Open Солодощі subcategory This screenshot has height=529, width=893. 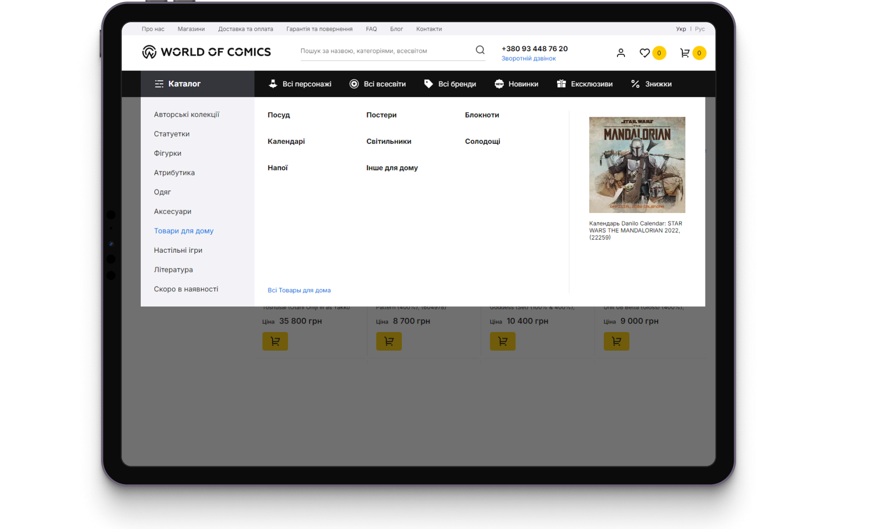483,142
